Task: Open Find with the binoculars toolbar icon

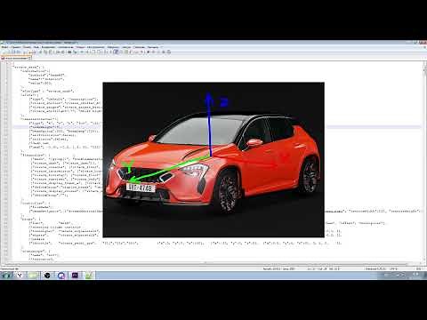Action: coord(69,52)
